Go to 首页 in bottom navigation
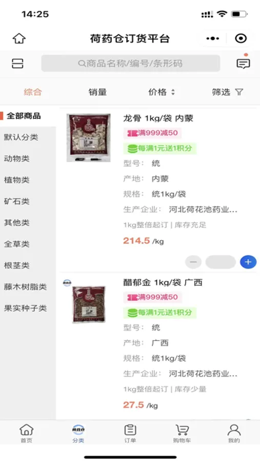 pyautogui.click(x=26, y=434)
